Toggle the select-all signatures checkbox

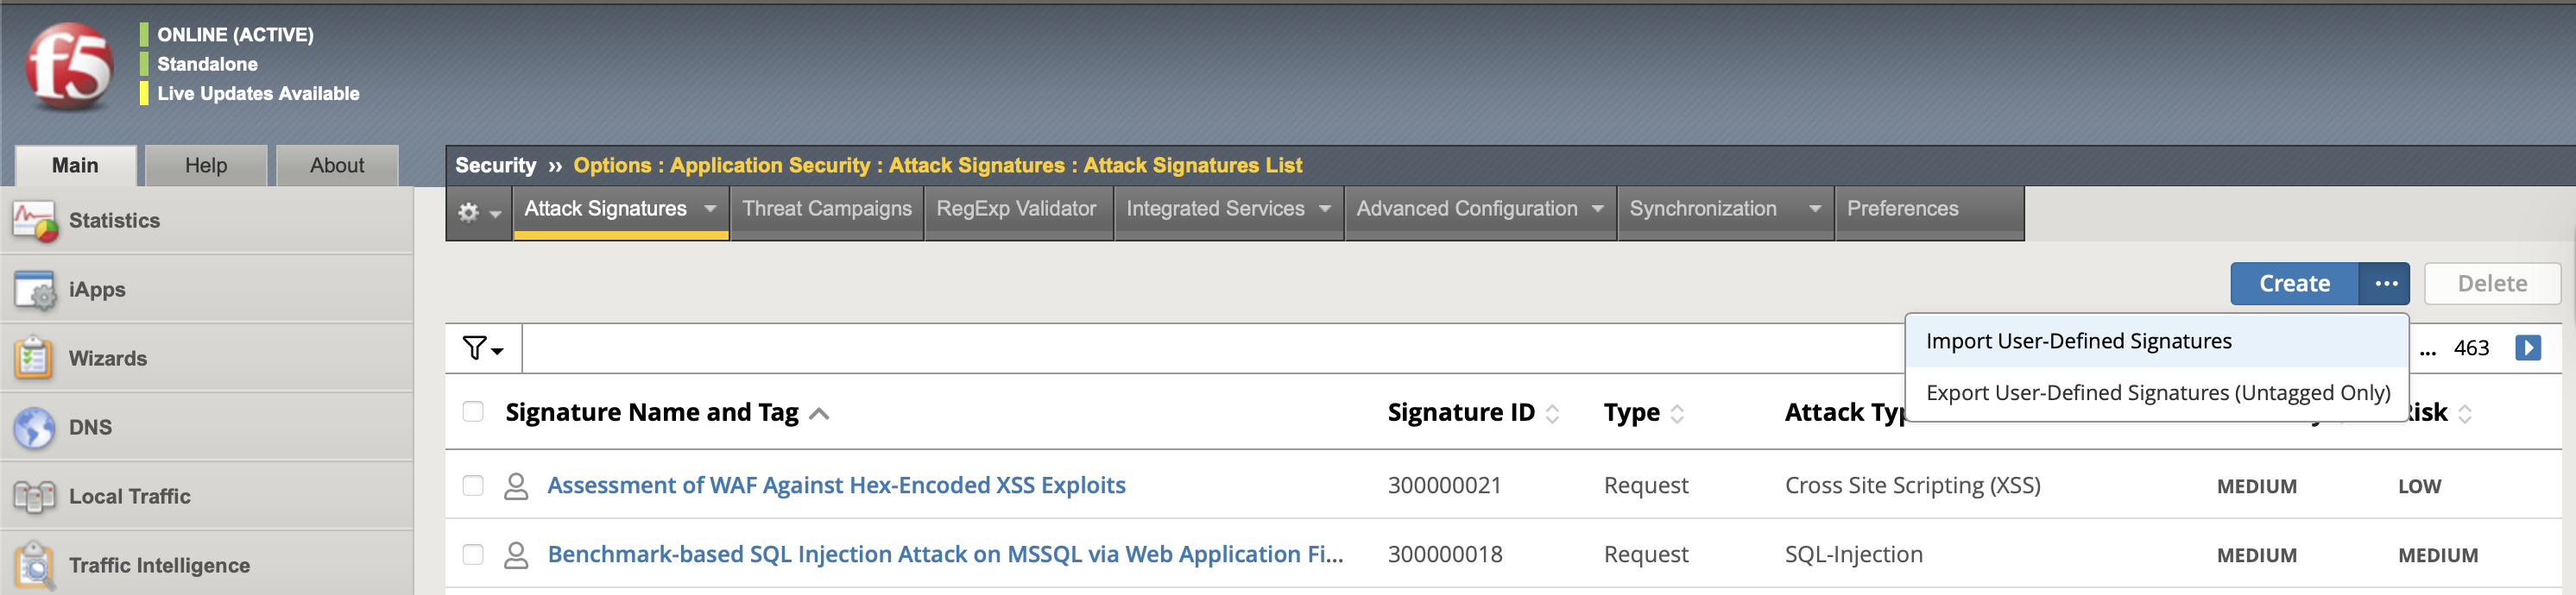473,412
